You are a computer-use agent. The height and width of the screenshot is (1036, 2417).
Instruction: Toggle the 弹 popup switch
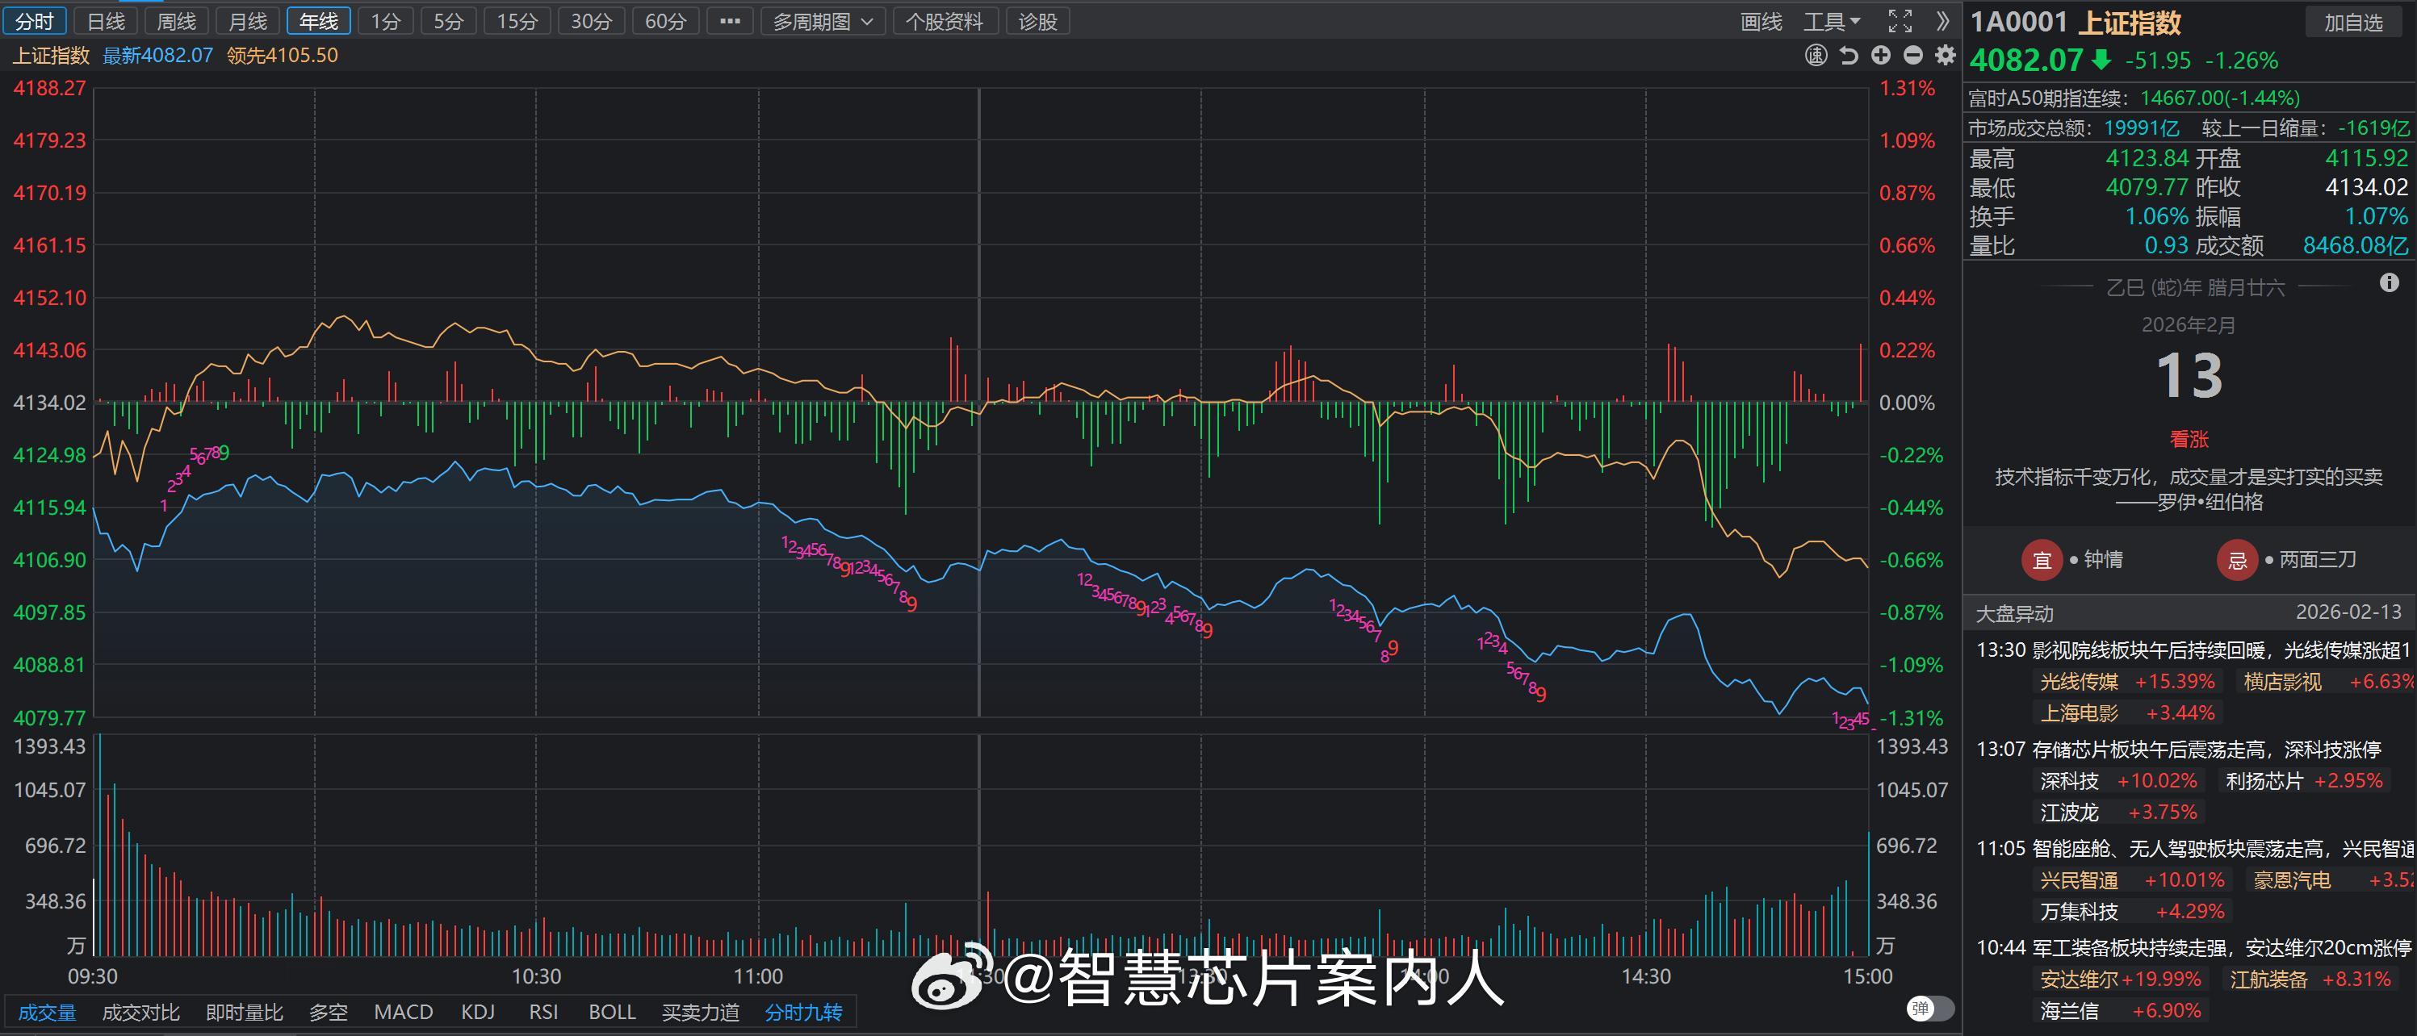tap(1930, 1009)
